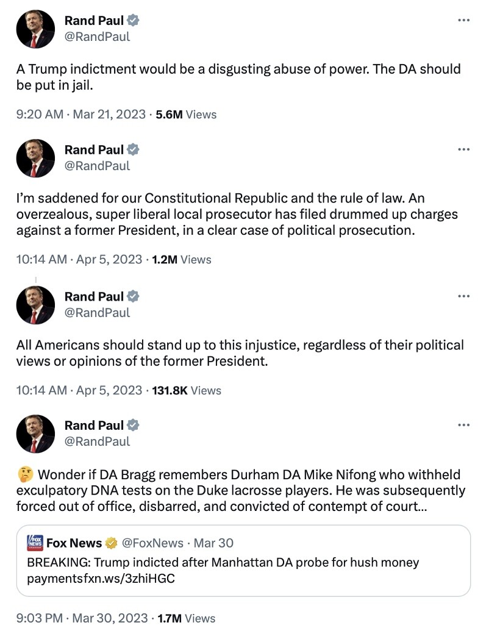Open more options on DA Bragg tweet

[x=464, y=424]
